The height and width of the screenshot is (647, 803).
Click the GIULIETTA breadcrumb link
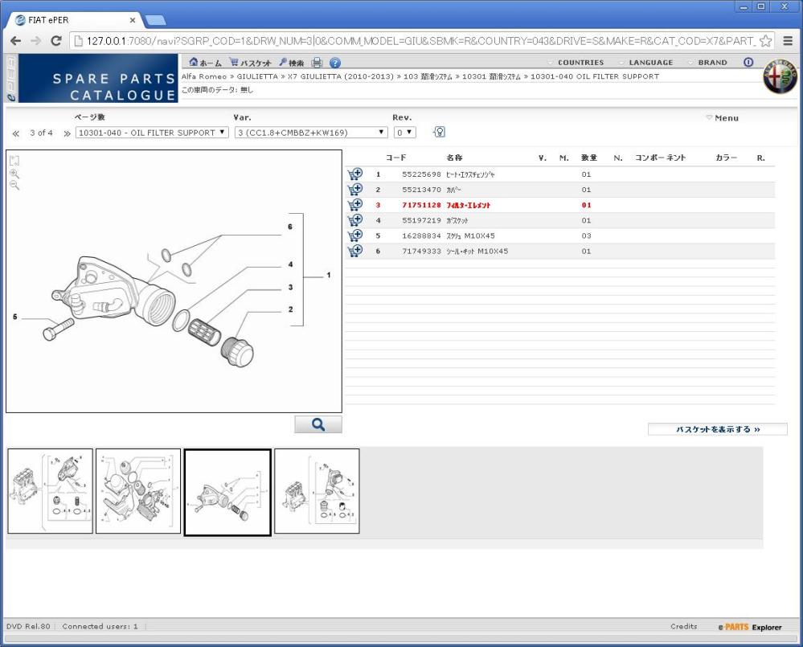click(257, 76)
